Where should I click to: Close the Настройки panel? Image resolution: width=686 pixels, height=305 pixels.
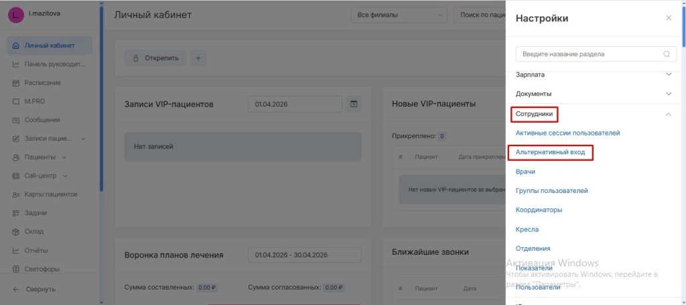pos(668,18)
